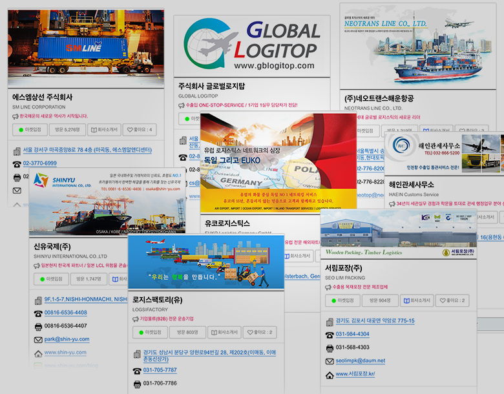Image resolution: width=504 pixels, height=394 pixels.
Task: Click phone link 00816-6536-4408
Action: (x=65, y=313)
